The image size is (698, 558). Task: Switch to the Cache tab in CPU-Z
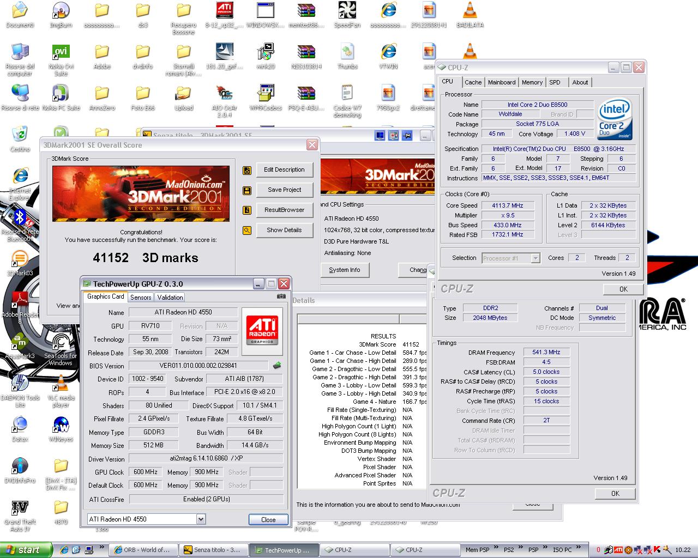[x=473, y=82]
